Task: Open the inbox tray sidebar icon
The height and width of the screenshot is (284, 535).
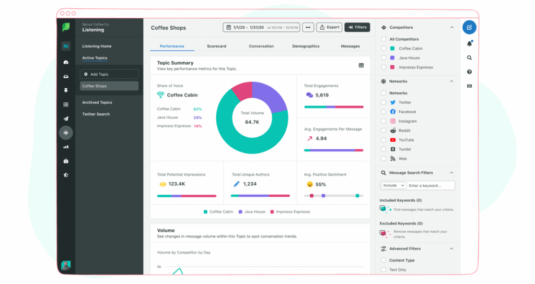Action: [x=66, y=76]
